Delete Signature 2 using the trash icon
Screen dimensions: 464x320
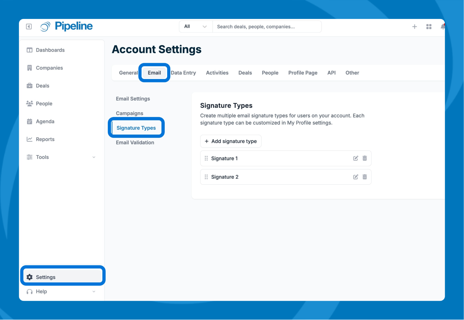[x=364, y=177]
